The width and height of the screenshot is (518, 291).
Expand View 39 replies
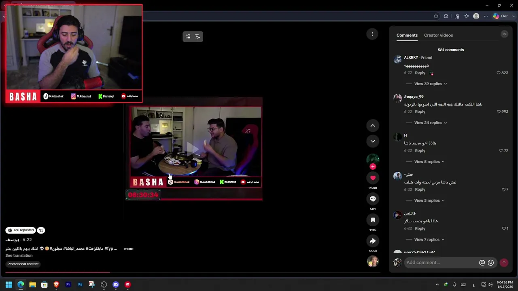coord(431,84)
